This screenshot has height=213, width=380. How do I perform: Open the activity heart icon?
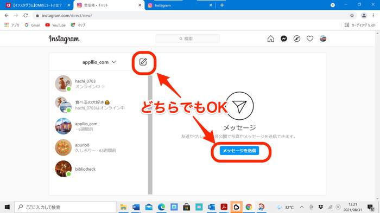pyautogui.click(x=310, y=38)
